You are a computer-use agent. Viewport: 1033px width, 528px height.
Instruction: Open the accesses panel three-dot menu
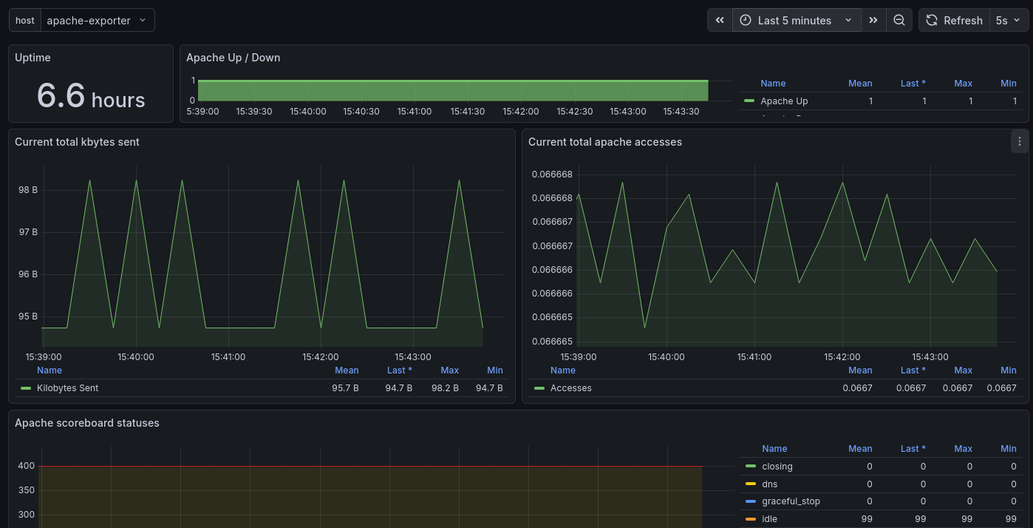[1020, 142]
